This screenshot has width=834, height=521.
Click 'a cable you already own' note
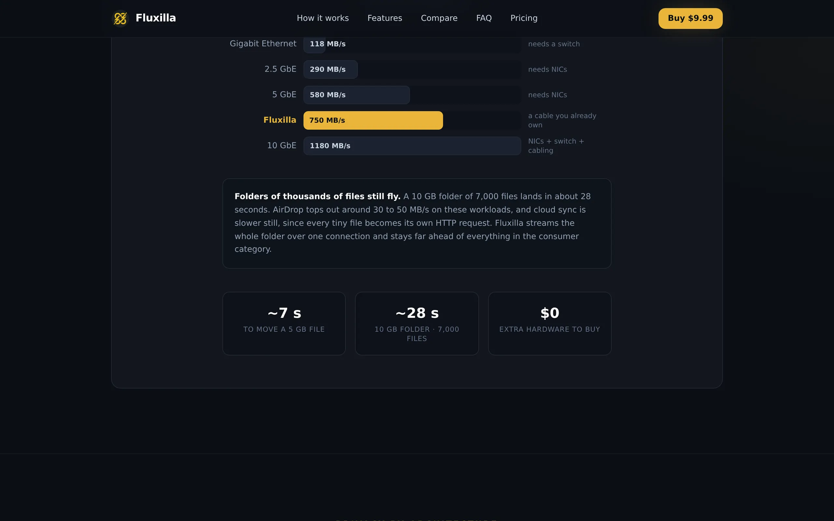[x=562, y=120]
